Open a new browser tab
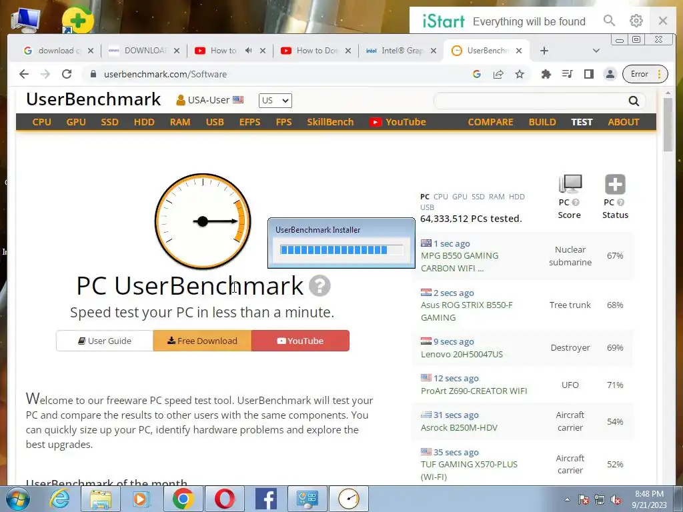This screenshot has width=683, height=512. coord(544,51)
